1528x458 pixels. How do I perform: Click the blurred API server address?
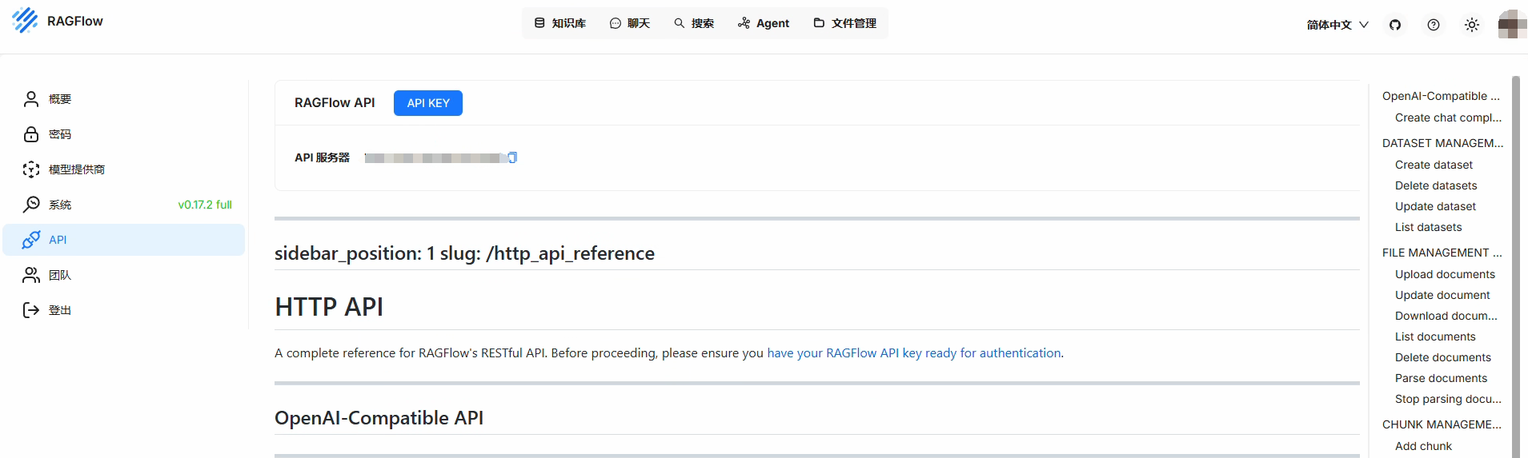[x=435, y=158]
